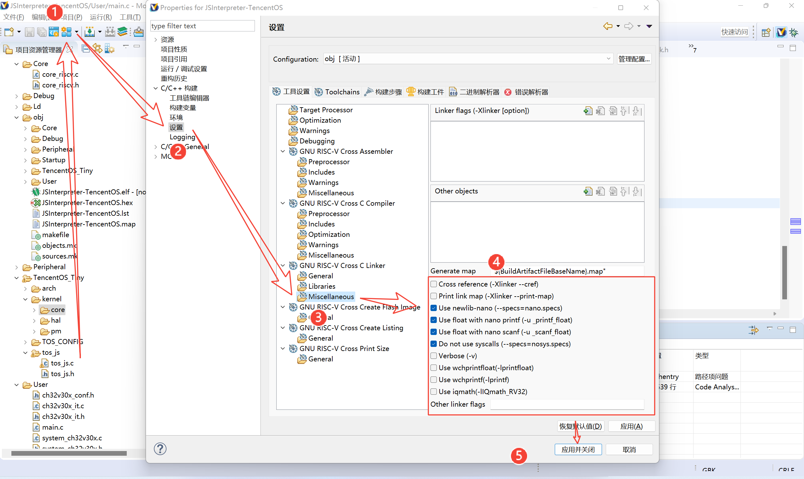Click the 应用并关闭 button

click(578, 449)
